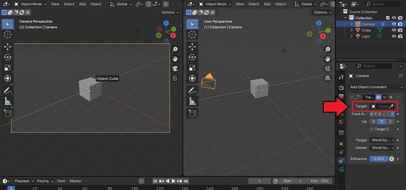Expand the Light item in outliner
This screenshot has width=406, height=190.
352,36
